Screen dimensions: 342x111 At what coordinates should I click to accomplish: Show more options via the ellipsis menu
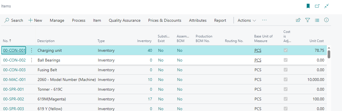(264, 20)
